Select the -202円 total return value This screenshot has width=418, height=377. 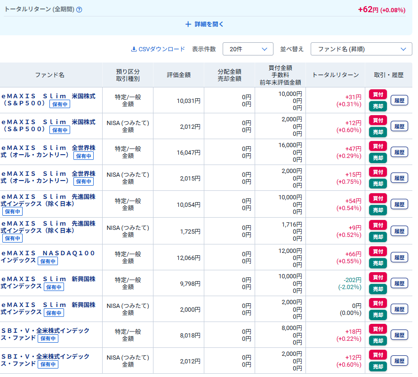tap(353, 280)
